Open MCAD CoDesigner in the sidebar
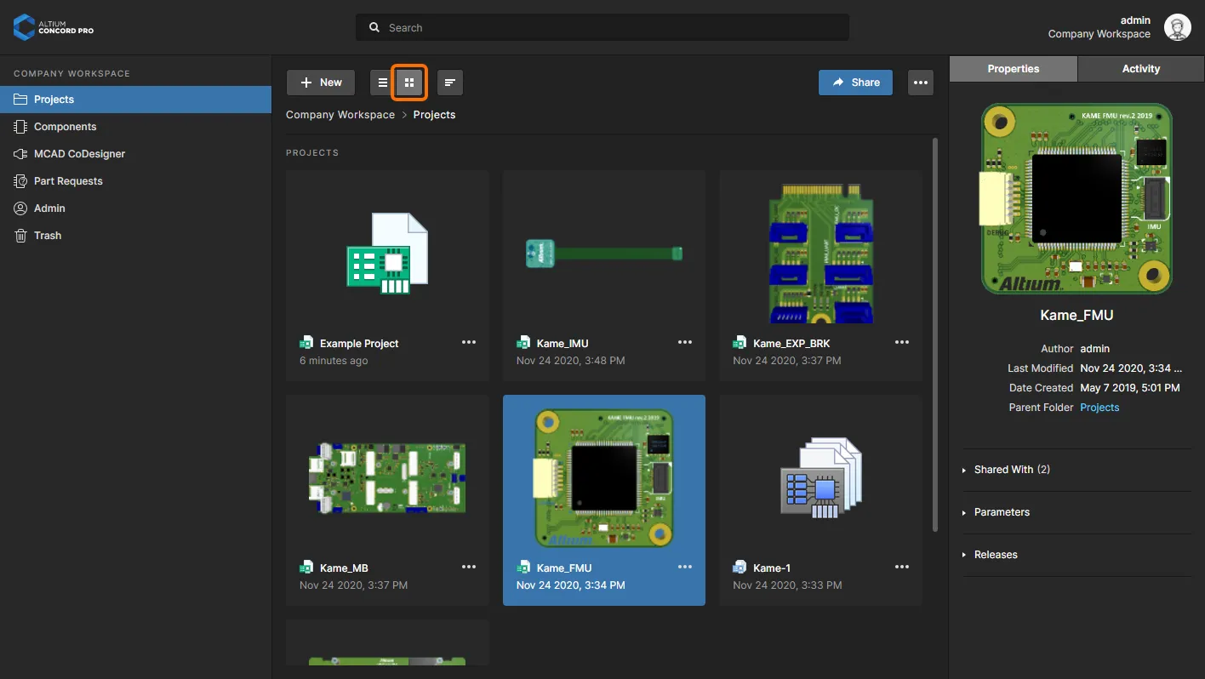This screenshot has width=1205, height=679. coord(136,154)
